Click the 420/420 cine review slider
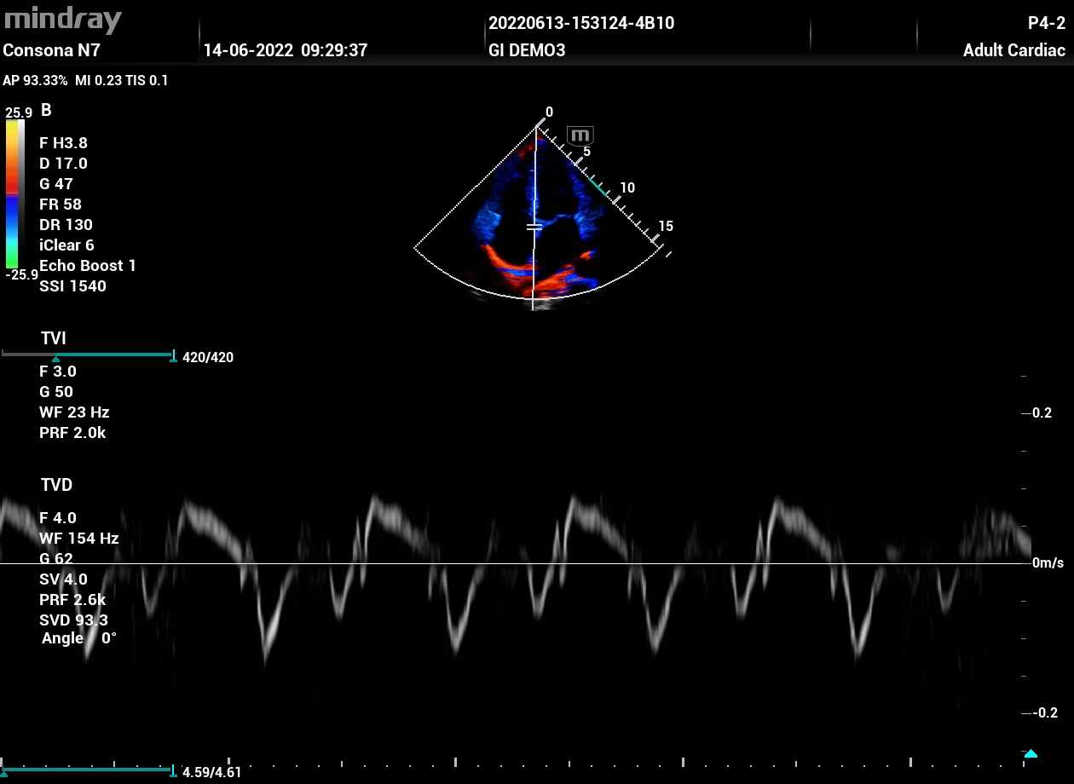 [89, 355]
